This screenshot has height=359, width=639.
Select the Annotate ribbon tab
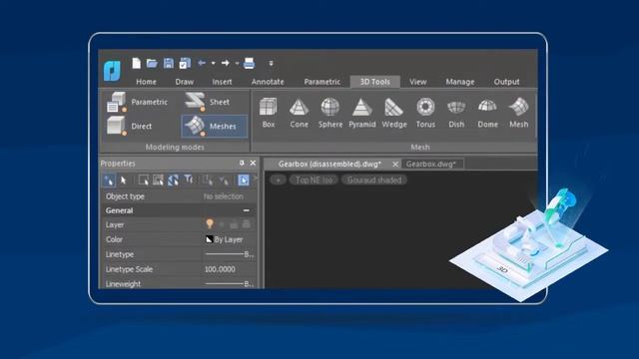click(x=268, y=82)
